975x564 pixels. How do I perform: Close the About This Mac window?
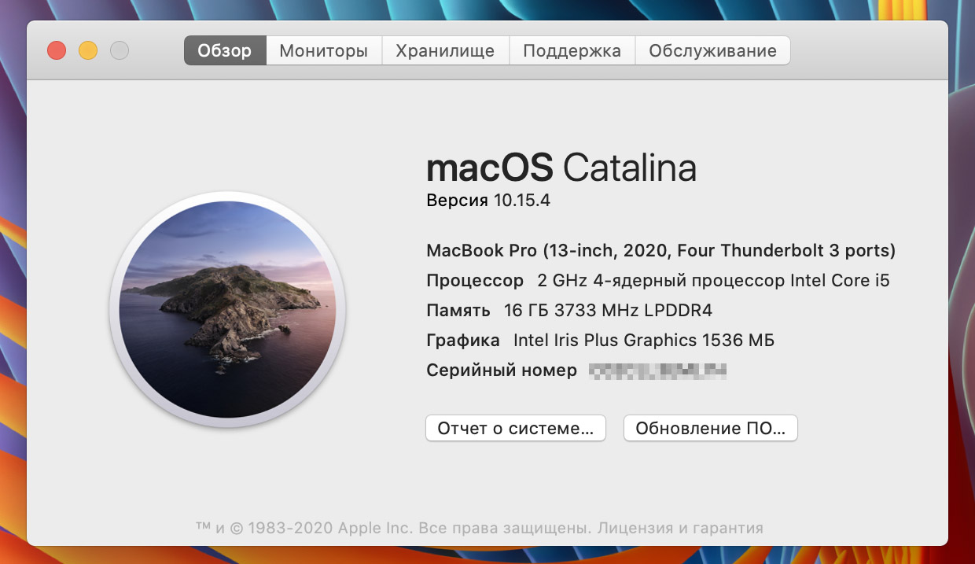click(57, 51)
